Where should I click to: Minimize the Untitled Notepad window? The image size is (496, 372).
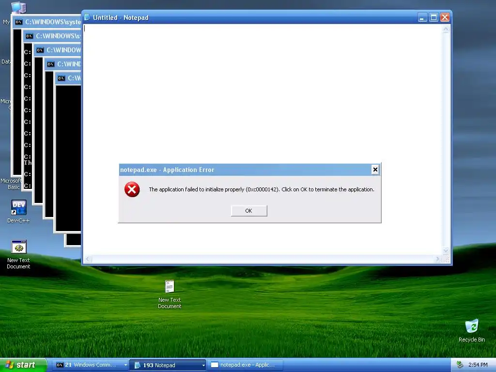[x=422, y=17]
